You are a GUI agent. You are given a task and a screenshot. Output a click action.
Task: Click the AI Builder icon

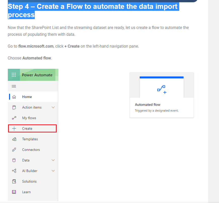click(x=14, y=171)
